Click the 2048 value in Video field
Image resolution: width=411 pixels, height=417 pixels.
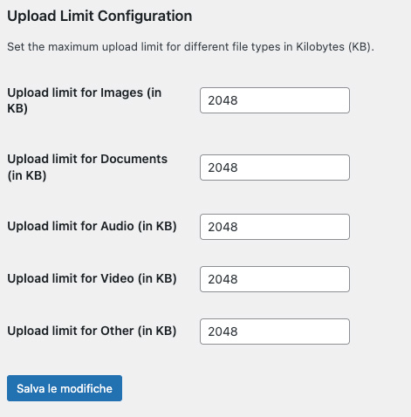223,279
